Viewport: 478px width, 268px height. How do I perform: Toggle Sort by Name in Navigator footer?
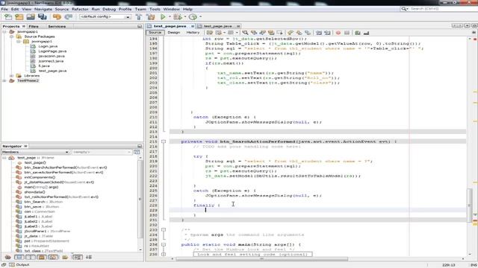tap(77, 258)
